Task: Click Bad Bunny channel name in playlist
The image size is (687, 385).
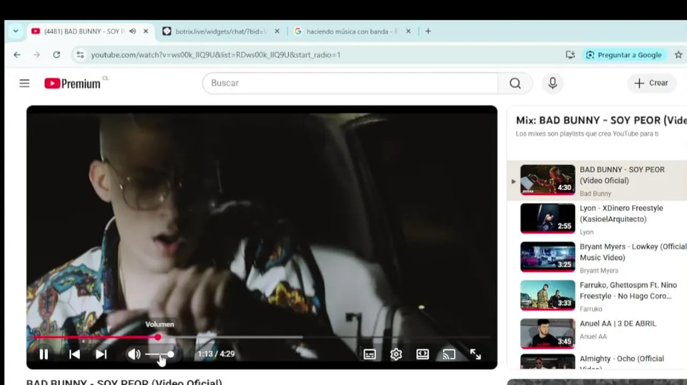Action: (x=596, y=194)
